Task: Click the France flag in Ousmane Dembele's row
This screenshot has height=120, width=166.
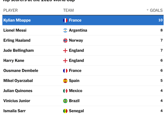Action: [x=65, y=71]
